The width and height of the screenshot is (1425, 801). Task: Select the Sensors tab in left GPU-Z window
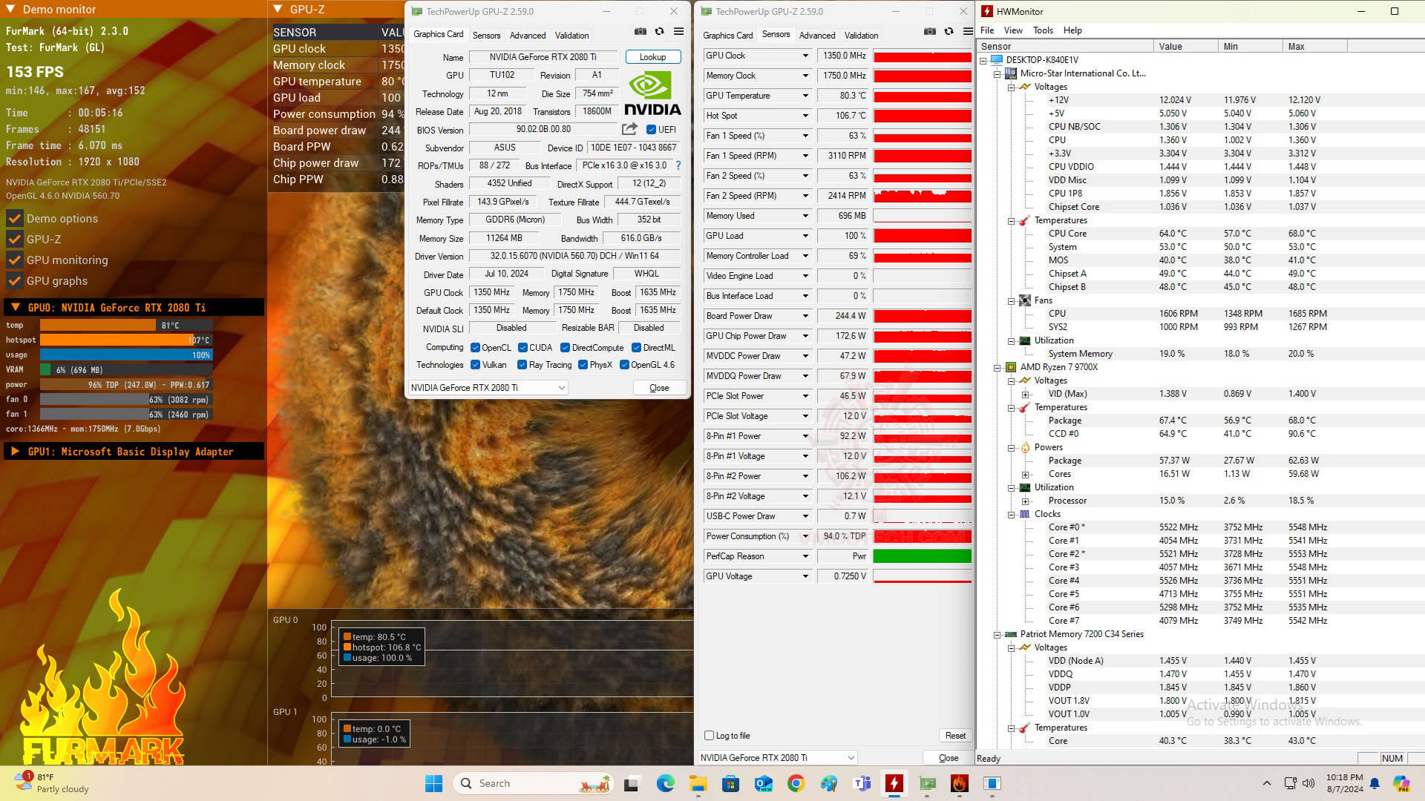click(x=486, y=35)
